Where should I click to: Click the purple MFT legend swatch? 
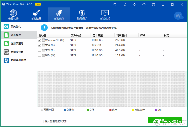point(156,110)
